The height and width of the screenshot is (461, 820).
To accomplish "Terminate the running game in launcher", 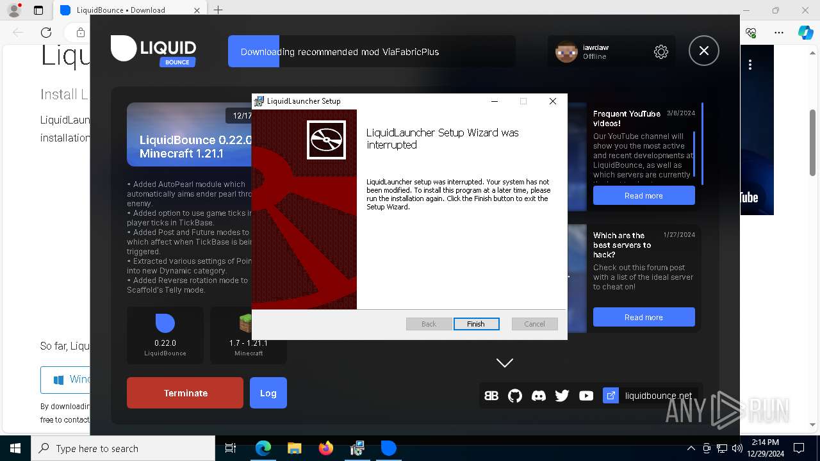I will [185, 393].
